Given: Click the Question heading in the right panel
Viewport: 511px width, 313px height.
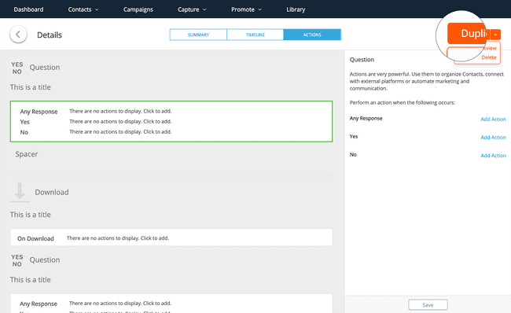Looking at the screenshot, I should pos(362,60).
